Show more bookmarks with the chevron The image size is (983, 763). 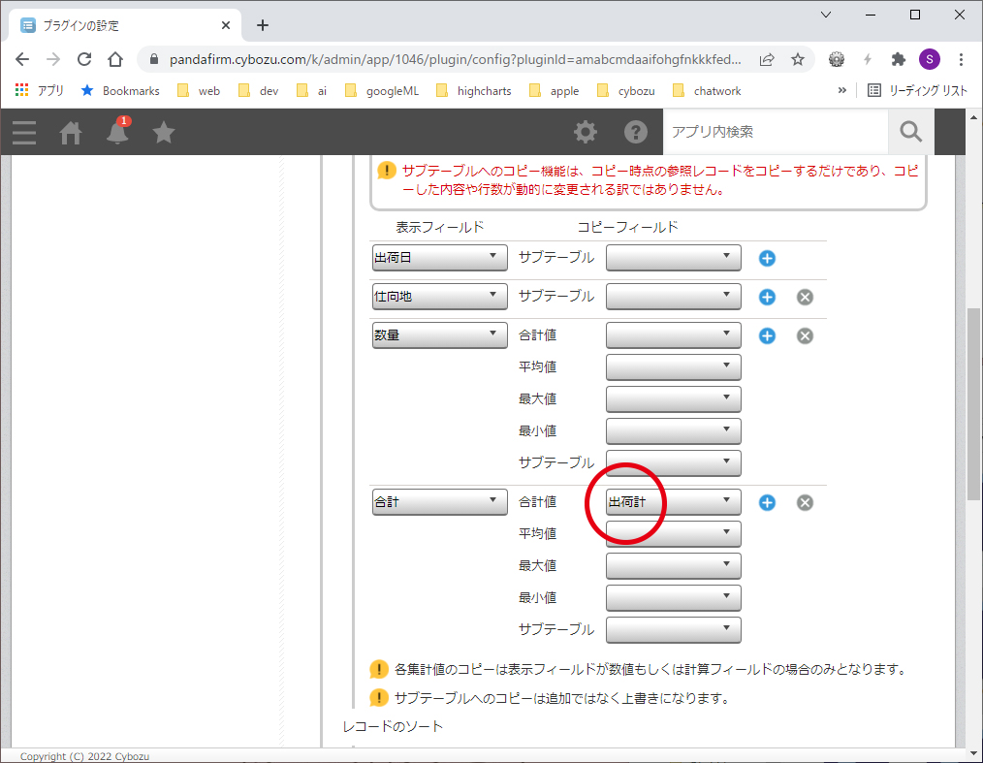[841, 91]
